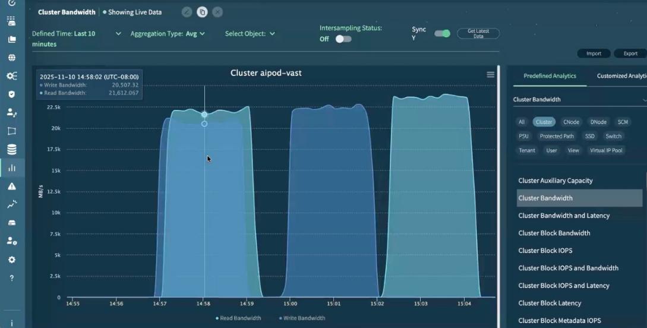Select the Cluster filter chip

pyautogui.click(x=544, y=122)
